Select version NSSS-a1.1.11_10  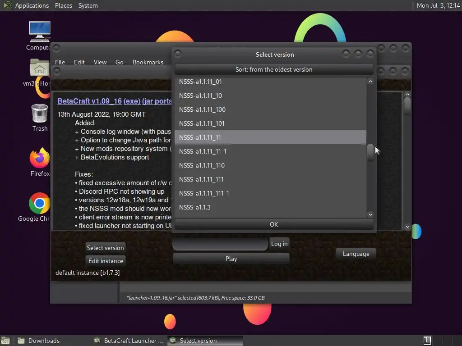(271, 96)
